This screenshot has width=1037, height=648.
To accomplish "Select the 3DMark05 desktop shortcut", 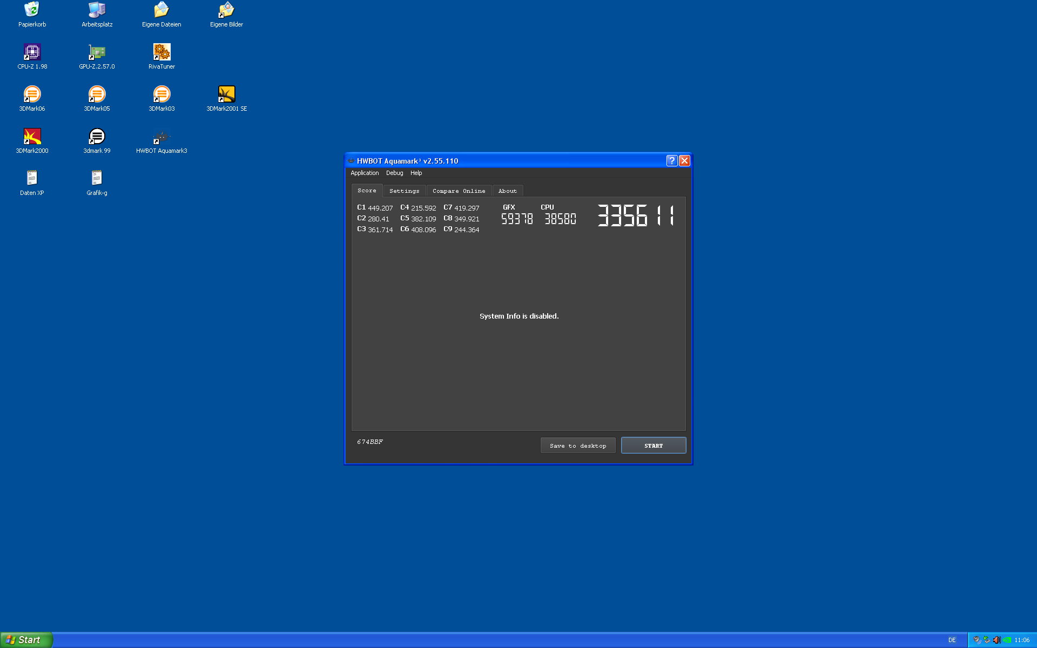I will point(97,99).
